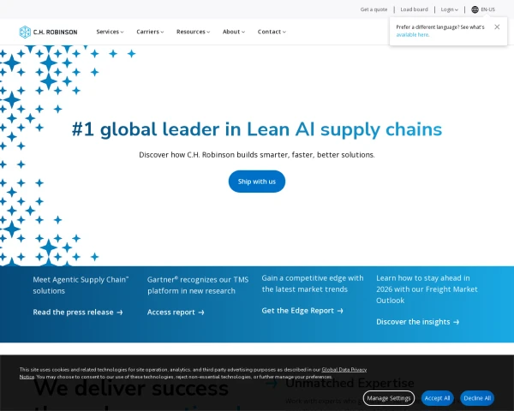This screenshot has height=411, width=514.
Task: Click Discover the insights link
Action: [418, 322]
